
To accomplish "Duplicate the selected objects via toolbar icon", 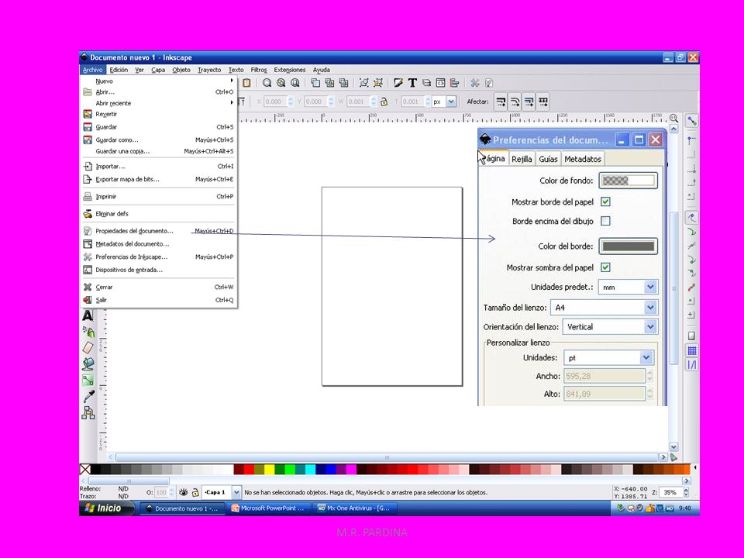I will click(315, 83).
